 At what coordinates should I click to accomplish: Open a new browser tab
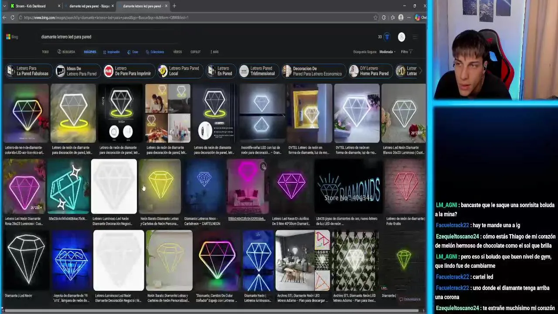click(174, 6)
